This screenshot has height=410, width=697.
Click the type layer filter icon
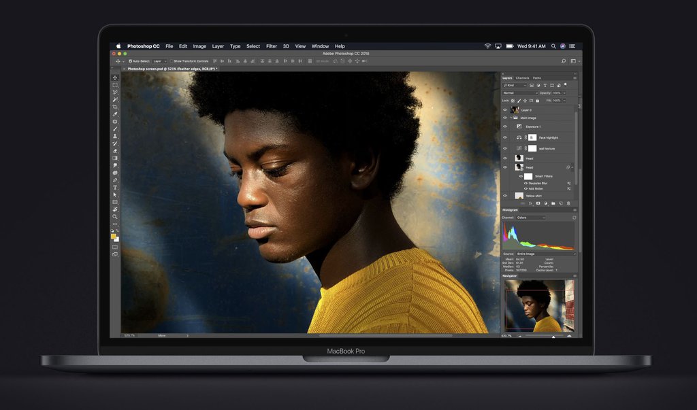tap(545, 85)
